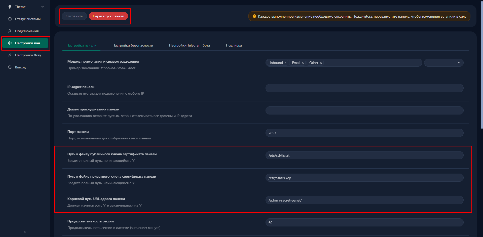The width and height of the screenshot is (483, 237).
Task: Click the Выход logout icon
Action: [x=10, y=67]
